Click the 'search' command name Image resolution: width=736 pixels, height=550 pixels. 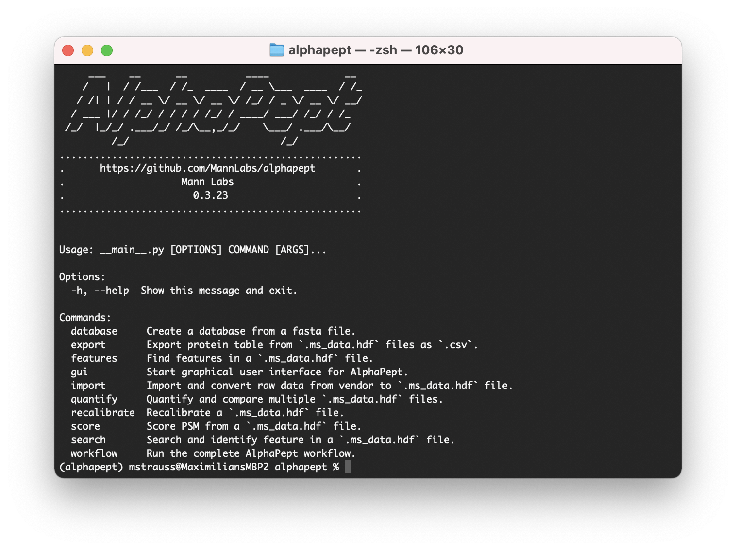tap(88, 440)
